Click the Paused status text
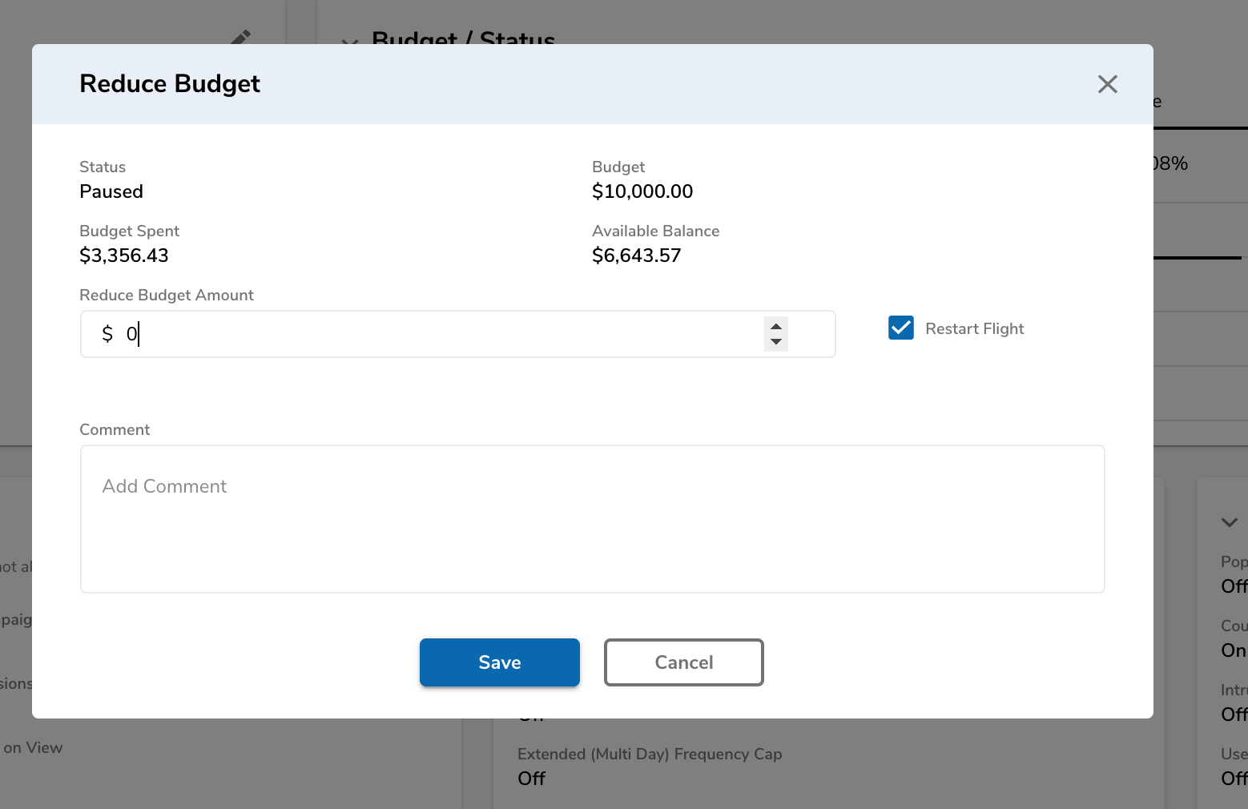1248x809 pixels. 111,191
